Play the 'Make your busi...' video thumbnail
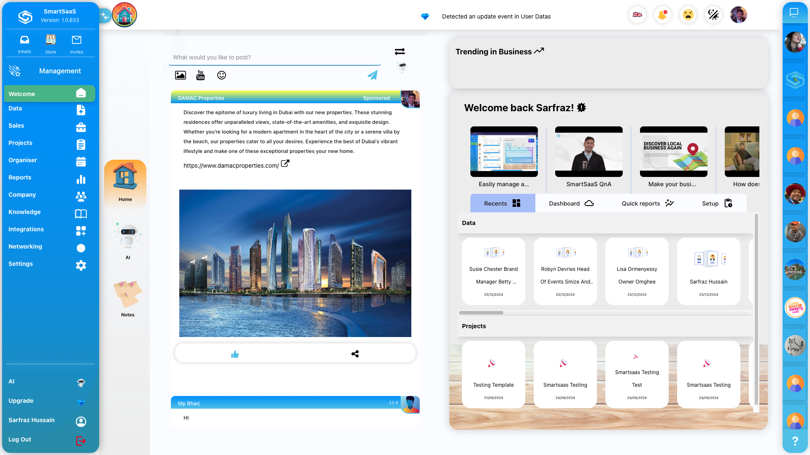Screen dimensions: 810x455 point(674,152)
